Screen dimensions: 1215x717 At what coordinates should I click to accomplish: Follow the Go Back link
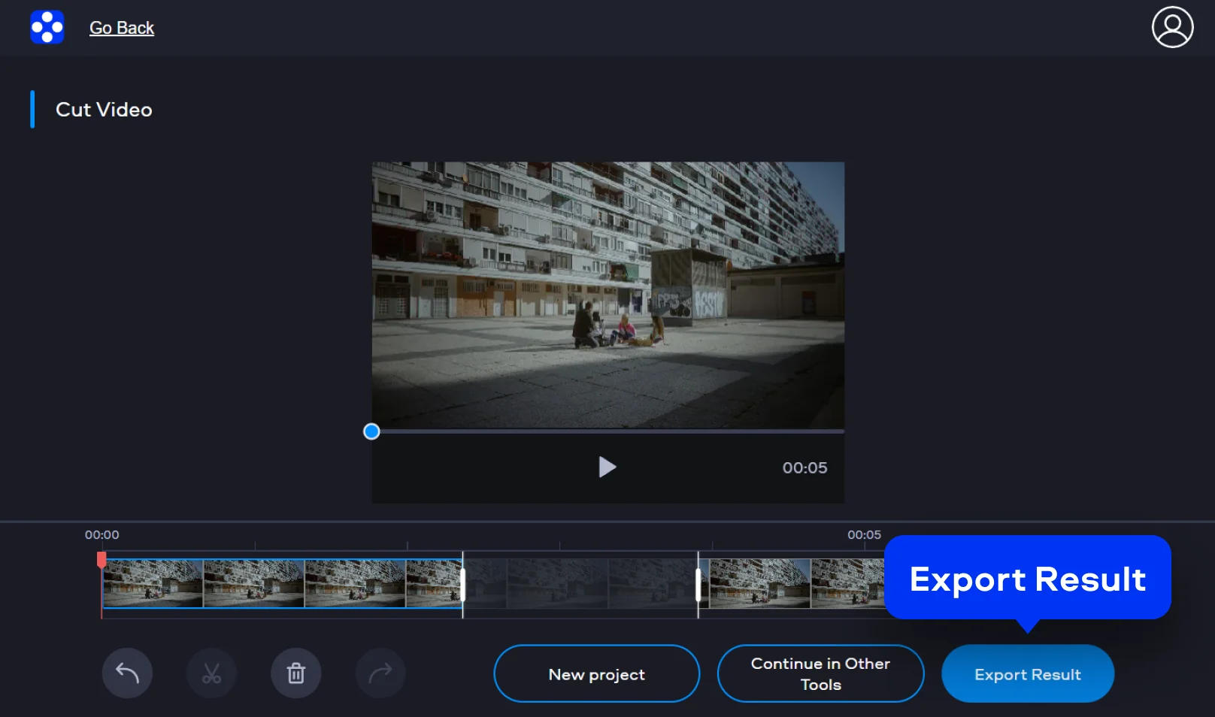[122, 28]
